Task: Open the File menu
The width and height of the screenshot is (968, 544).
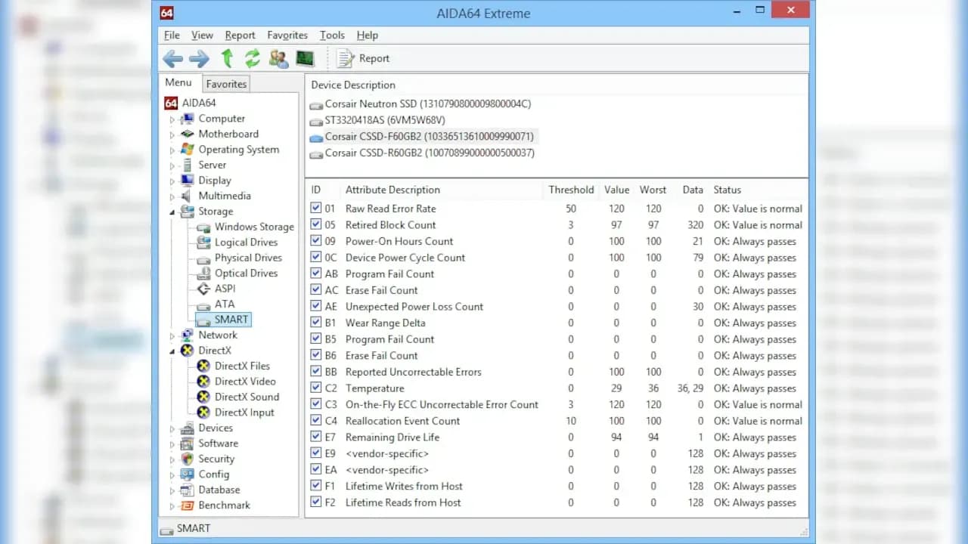Action: point(172,36)
